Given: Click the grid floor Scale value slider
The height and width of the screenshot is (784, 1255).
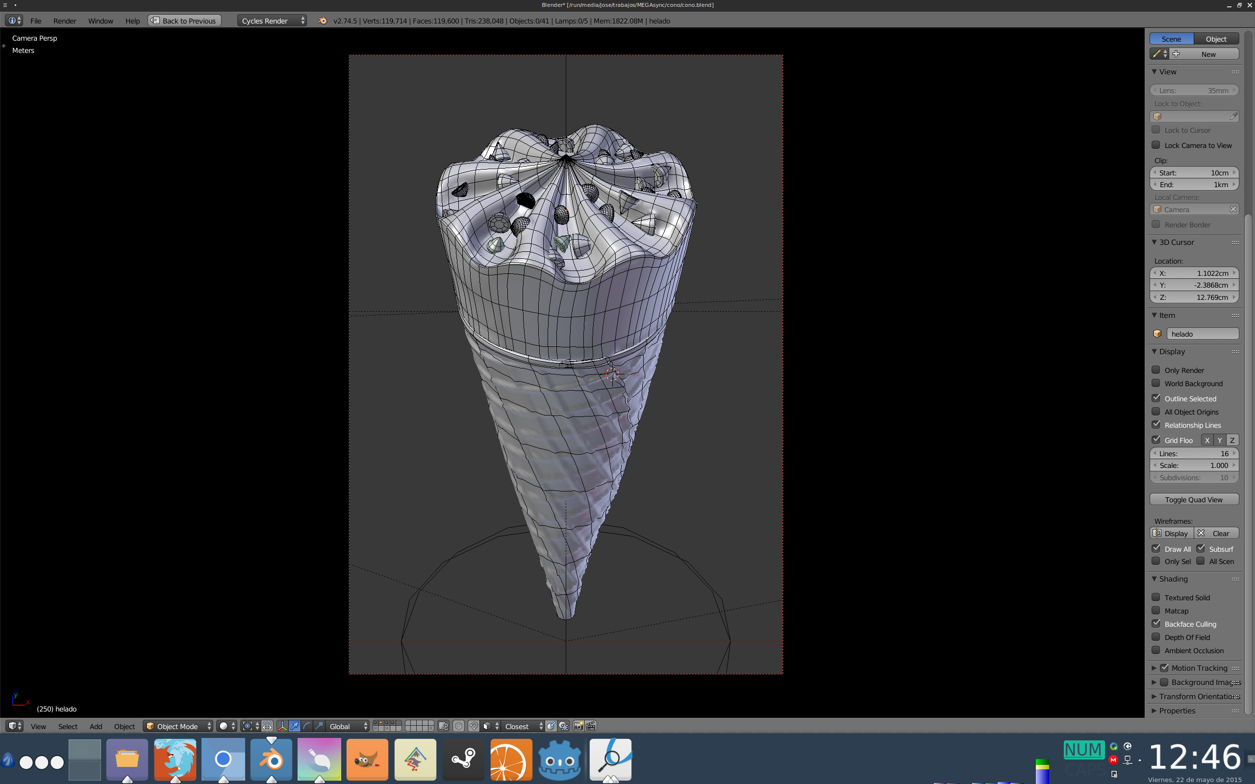Looking at the screenshot, I should (x=1194, y=465).
